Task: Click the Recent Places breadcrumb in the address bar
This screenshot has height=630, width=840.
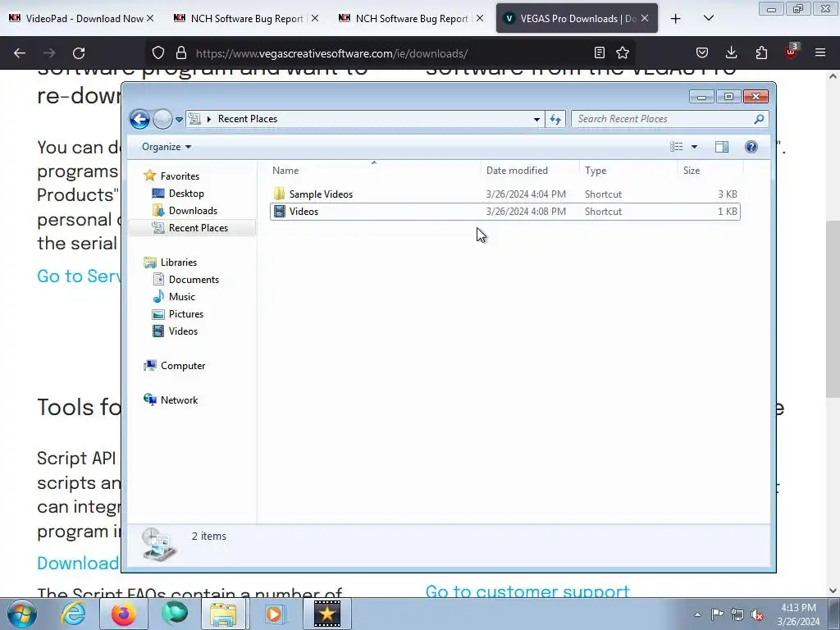Action: pyautogui.click(x=248, y=119)
